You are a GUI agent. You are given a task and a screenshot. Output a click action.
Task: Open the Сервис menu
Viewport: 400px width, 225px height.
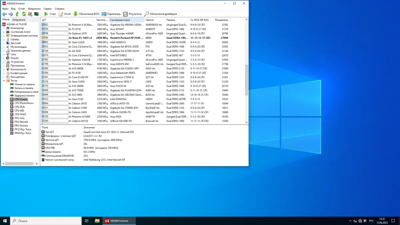point(48,9)
